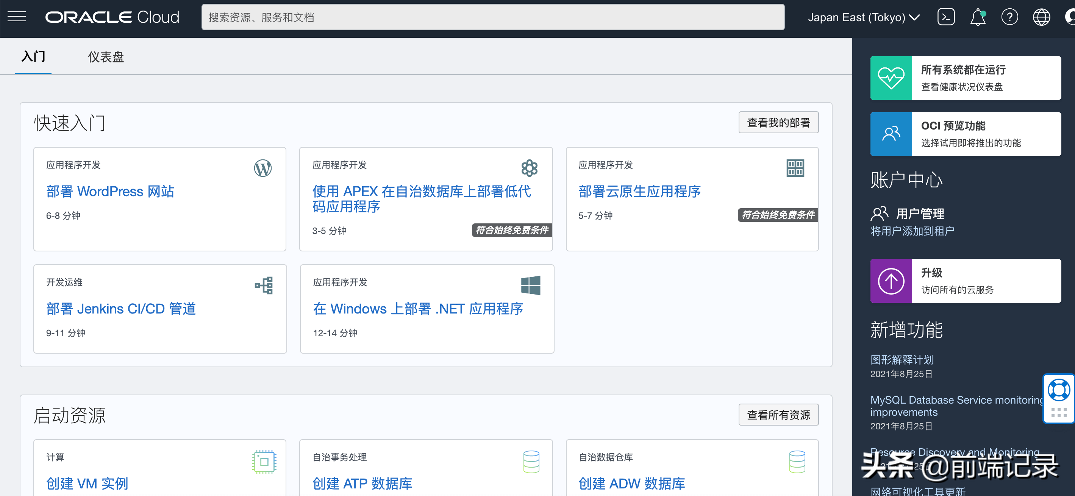Click the Windows logo icon

click(530, 285)
